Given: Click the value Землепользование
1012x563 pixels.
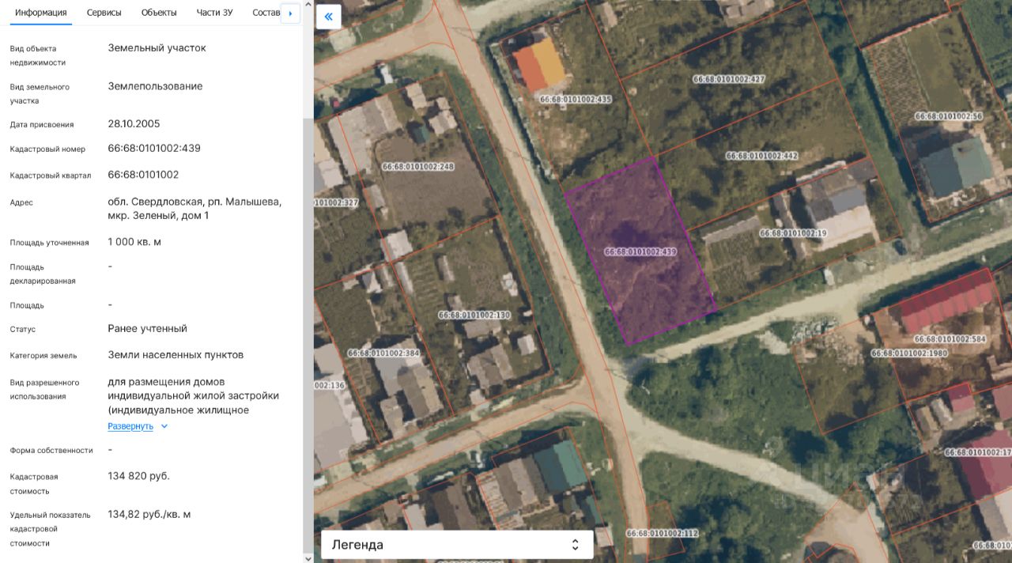Looking at the screenshot, I should (155, 86).
